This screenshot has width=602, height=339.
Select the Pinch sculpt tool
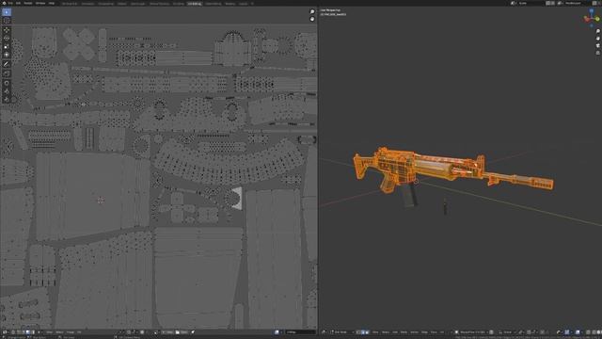pyautogui.click(x=7, y=99)
